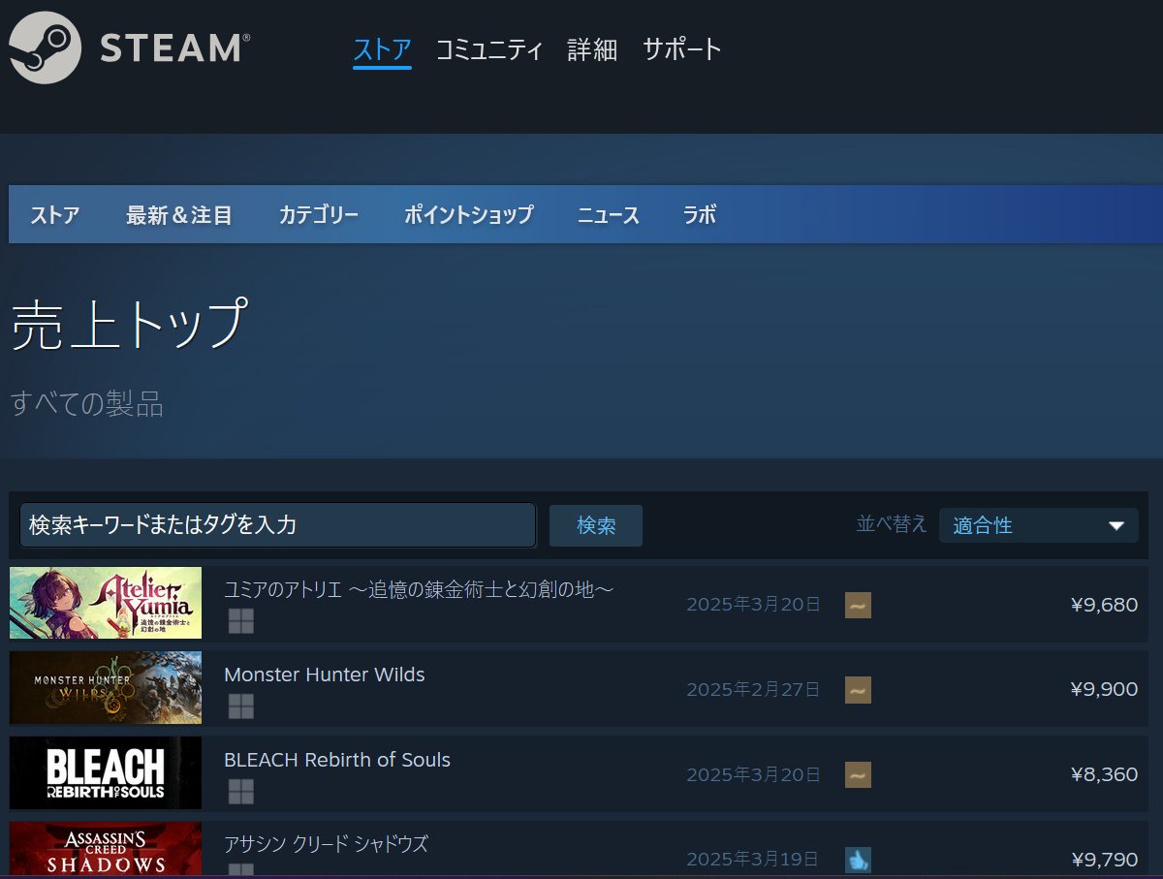1163x879 pixels.
Task: Click the 売上トップ heading
Action: point(129,325)
